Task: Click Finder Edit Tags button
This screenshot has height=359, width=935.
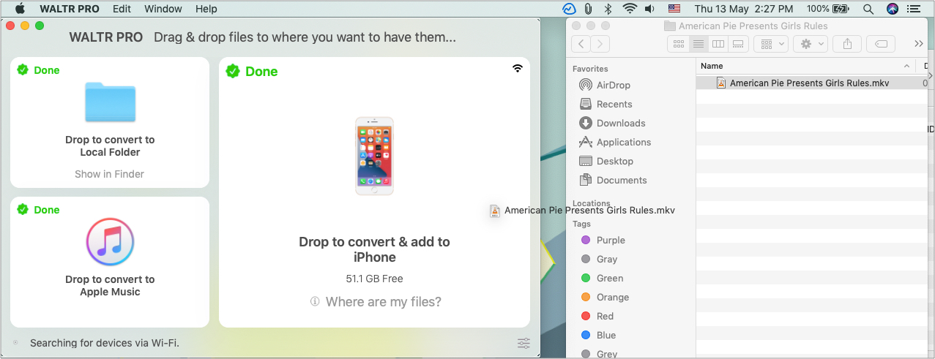Action: 882,44
